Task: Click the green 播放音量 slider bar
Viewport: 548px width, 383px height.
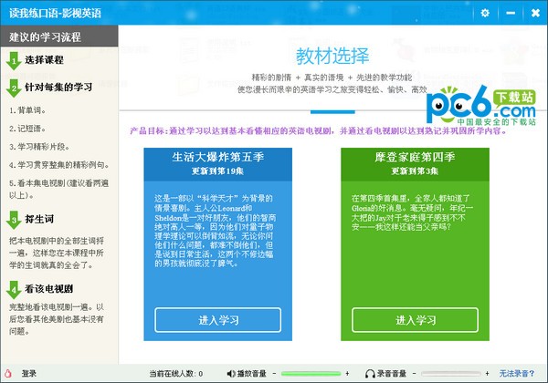Action: point(311,374)
